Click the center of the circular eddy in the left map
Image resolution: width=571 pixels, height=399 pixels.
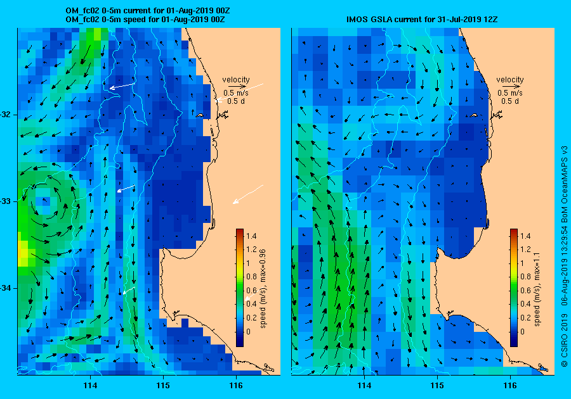45,200
